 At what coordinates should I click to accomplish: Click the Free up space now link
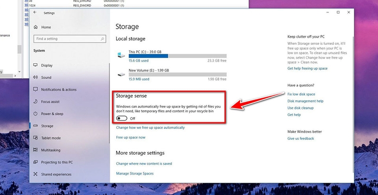pos(131,137)
